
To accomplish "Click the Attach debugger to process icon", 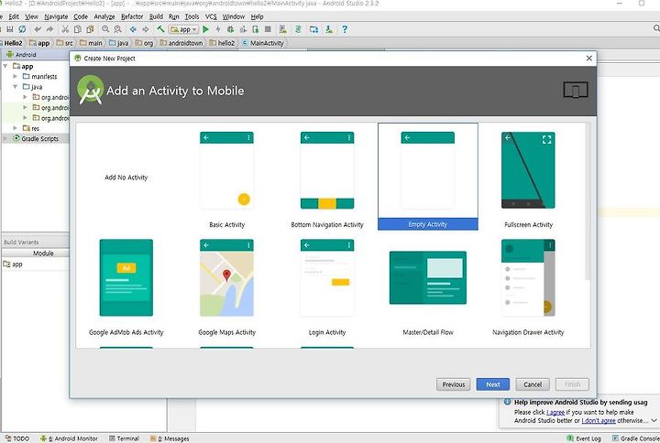I will point(255,29).
